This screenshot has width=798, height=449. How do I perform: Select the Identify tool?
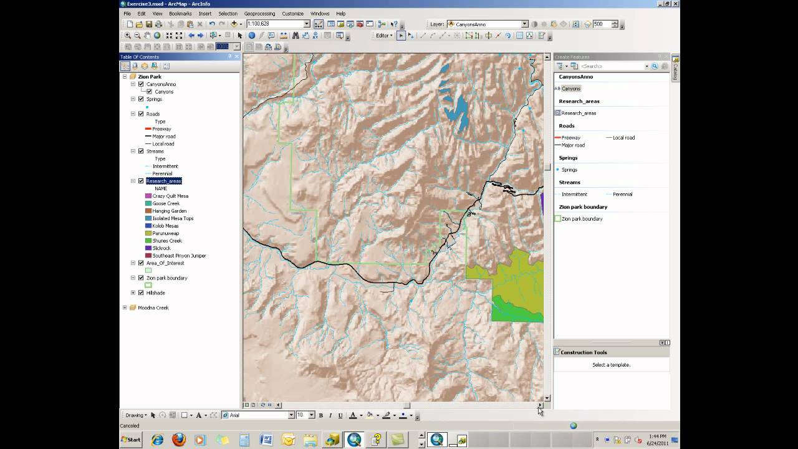[x=252, y=36]
